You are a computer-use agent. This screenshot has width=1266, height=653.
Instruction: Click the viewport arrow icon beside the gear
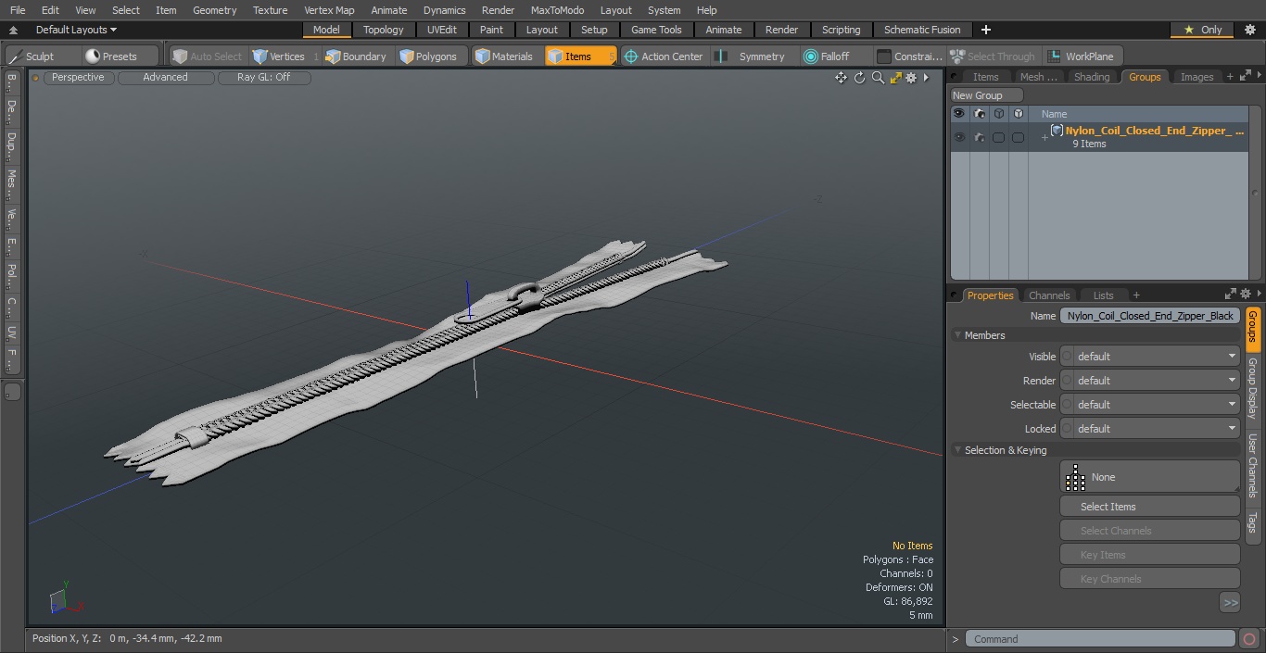click(926, 78)
